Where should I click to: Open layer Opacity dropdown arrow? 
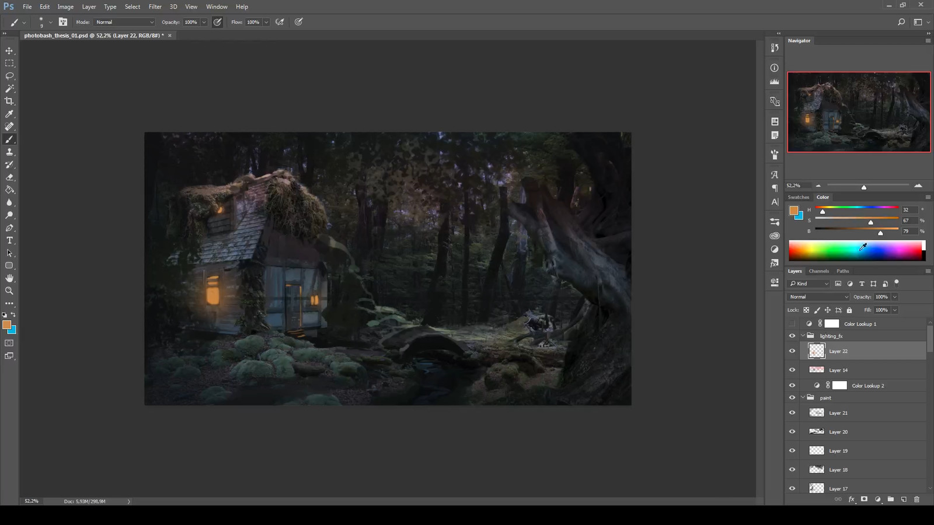(x=894, y=297)
